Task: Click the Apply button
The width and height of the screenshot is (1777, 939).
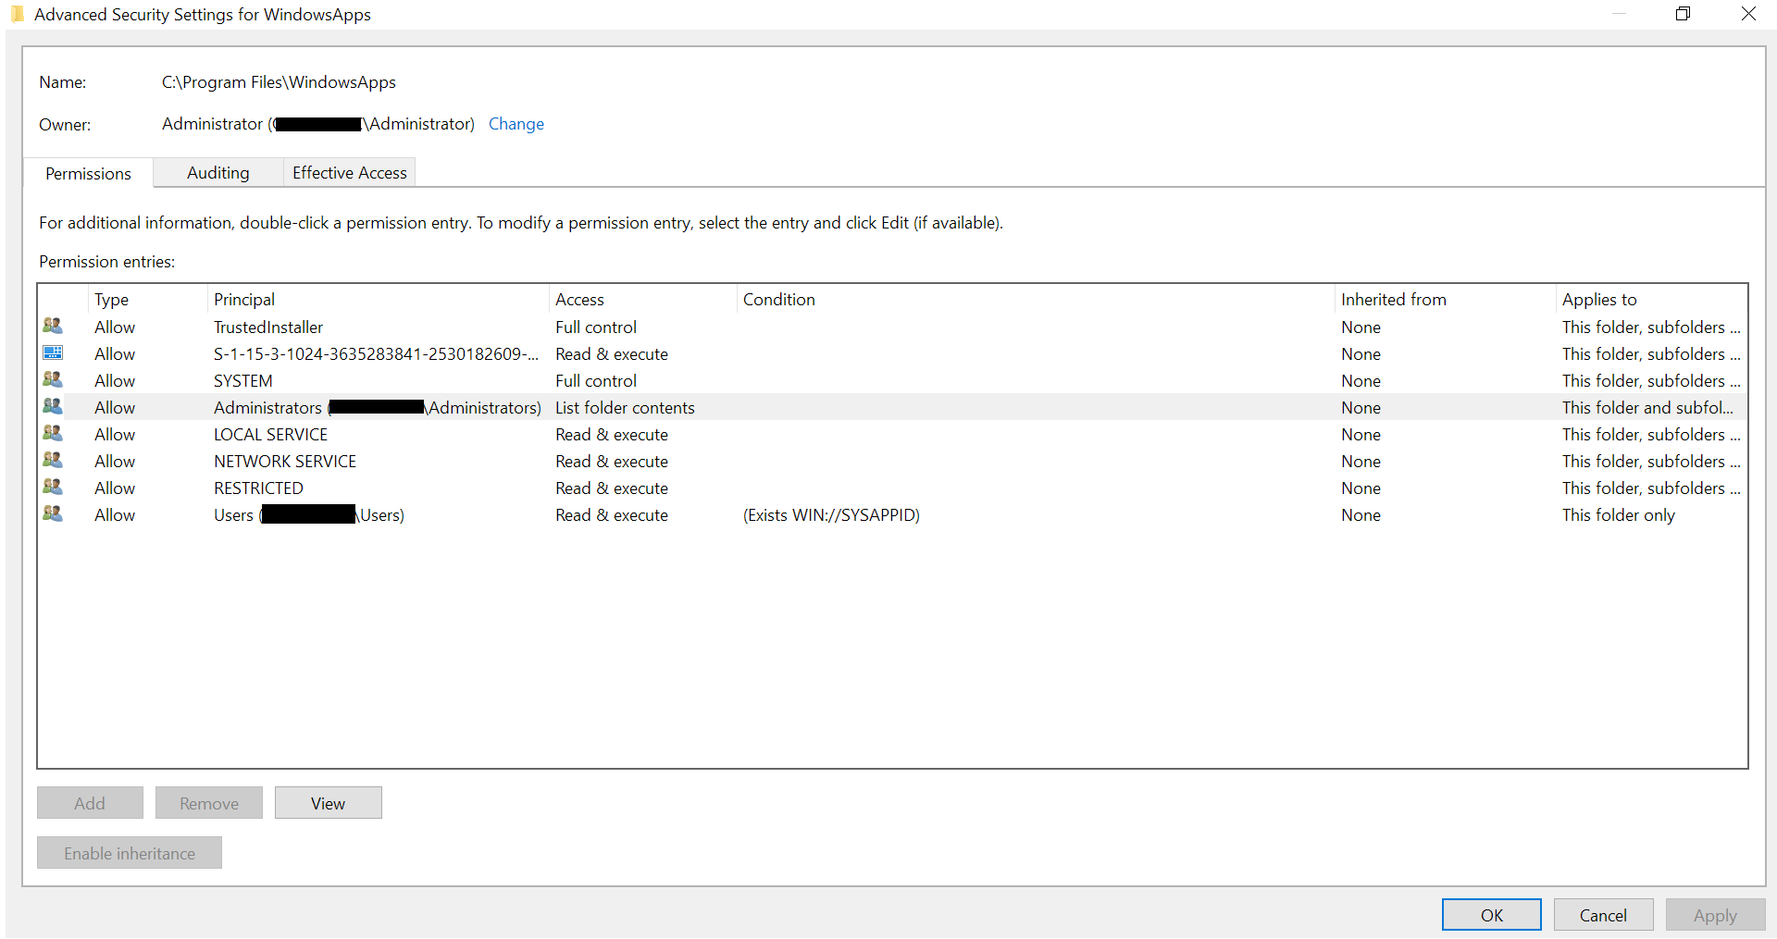Action: pos(1715,915)
